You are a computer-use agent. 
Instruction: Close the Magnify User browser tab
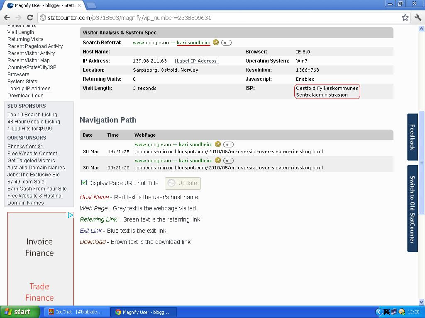[x=79, y=5]
